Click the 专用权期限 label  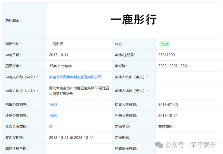pos(15,138)
